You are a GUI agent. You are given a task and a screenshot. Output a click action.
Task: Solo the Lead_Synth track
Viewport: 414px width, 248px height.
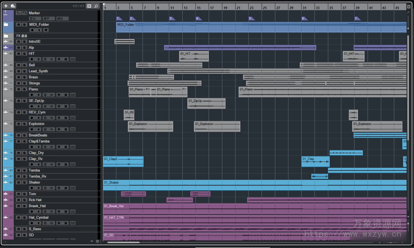tap(24, 71)
